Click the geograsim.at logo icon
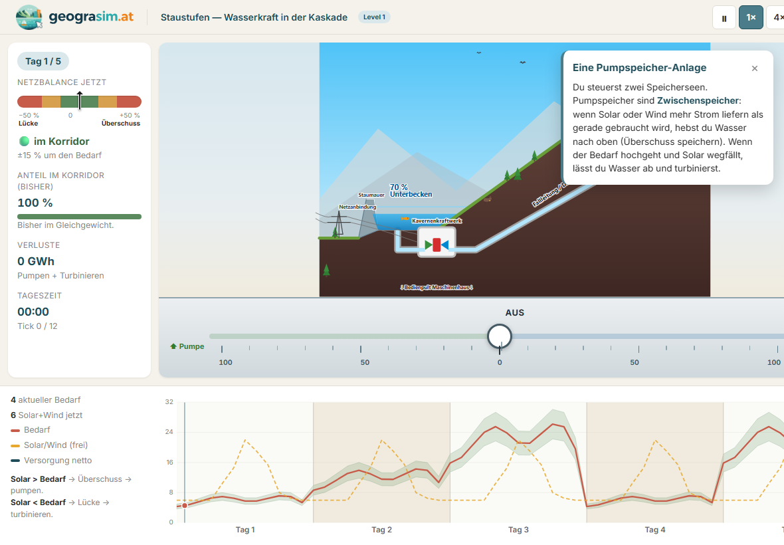Screen dimensions: 784x545 coord(29,17)
